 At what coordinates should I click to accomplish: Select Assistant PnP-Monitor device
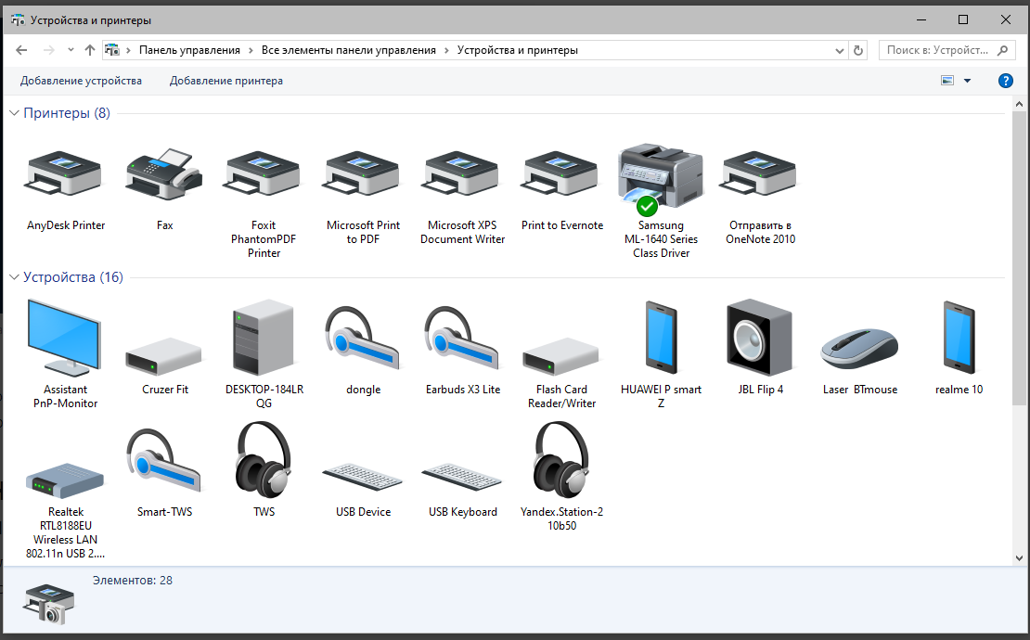click(65, 338)
